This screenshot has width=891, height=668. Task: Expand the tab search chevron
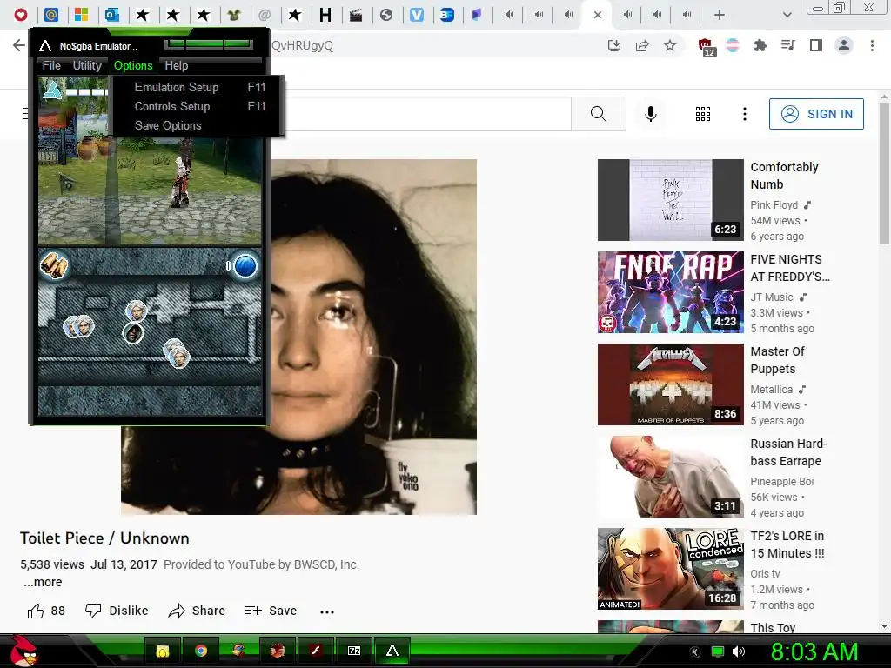pos(787,15)
